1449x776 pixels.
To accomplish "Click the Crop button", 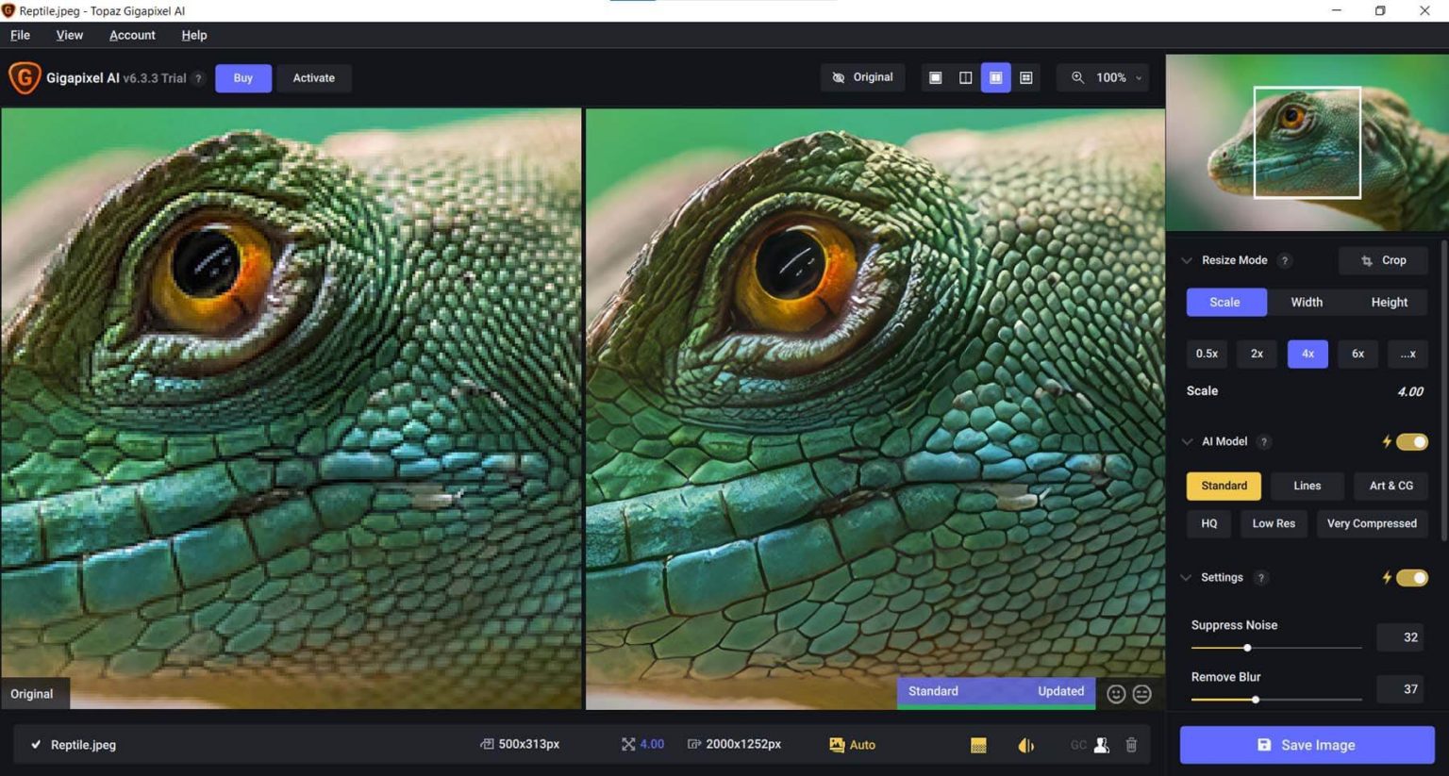I will (x=1383, y=260).
